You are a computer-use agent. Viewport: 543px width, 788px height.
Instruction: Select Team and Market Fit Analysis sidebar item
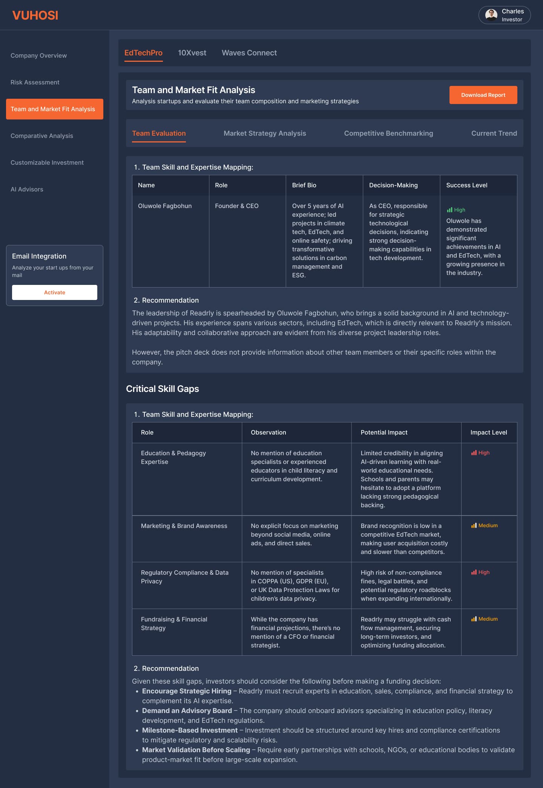tap(55, 109)
